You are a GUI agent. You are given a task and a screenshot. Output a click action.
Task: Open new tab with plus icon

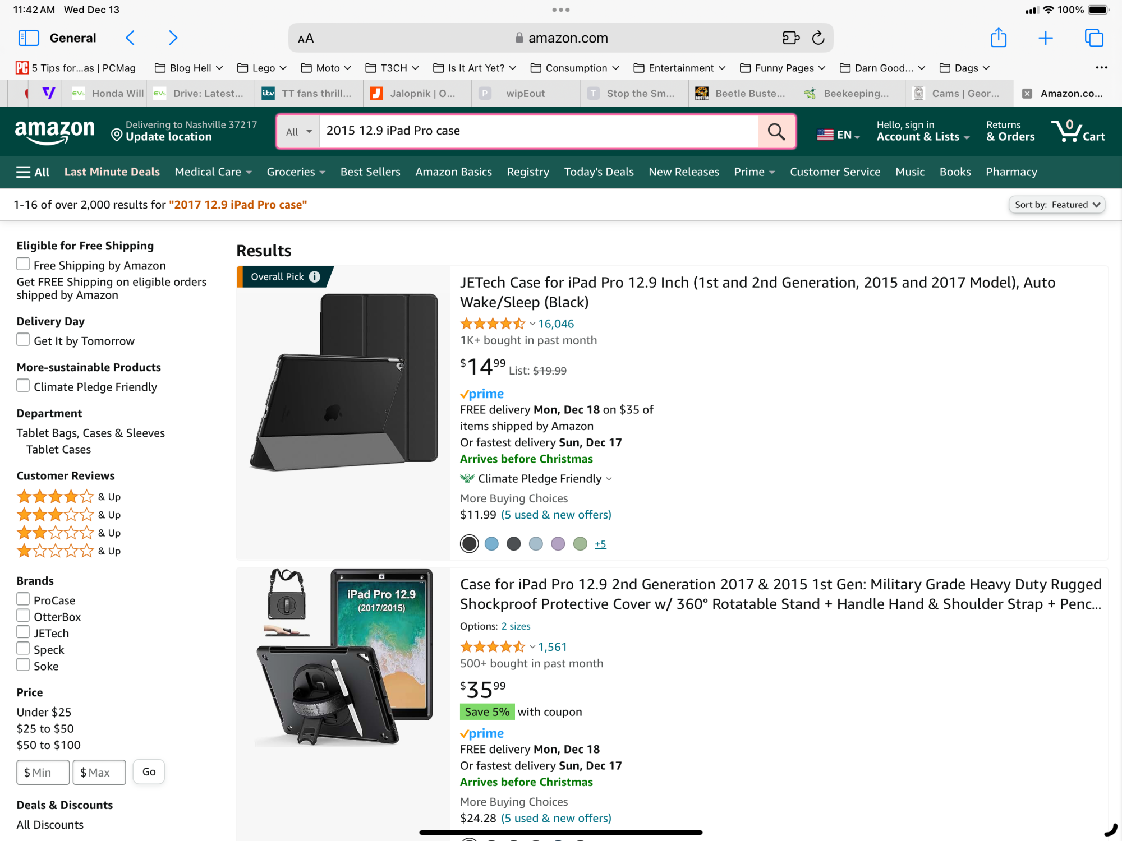pyautogui.click(x=1046, y=38)
